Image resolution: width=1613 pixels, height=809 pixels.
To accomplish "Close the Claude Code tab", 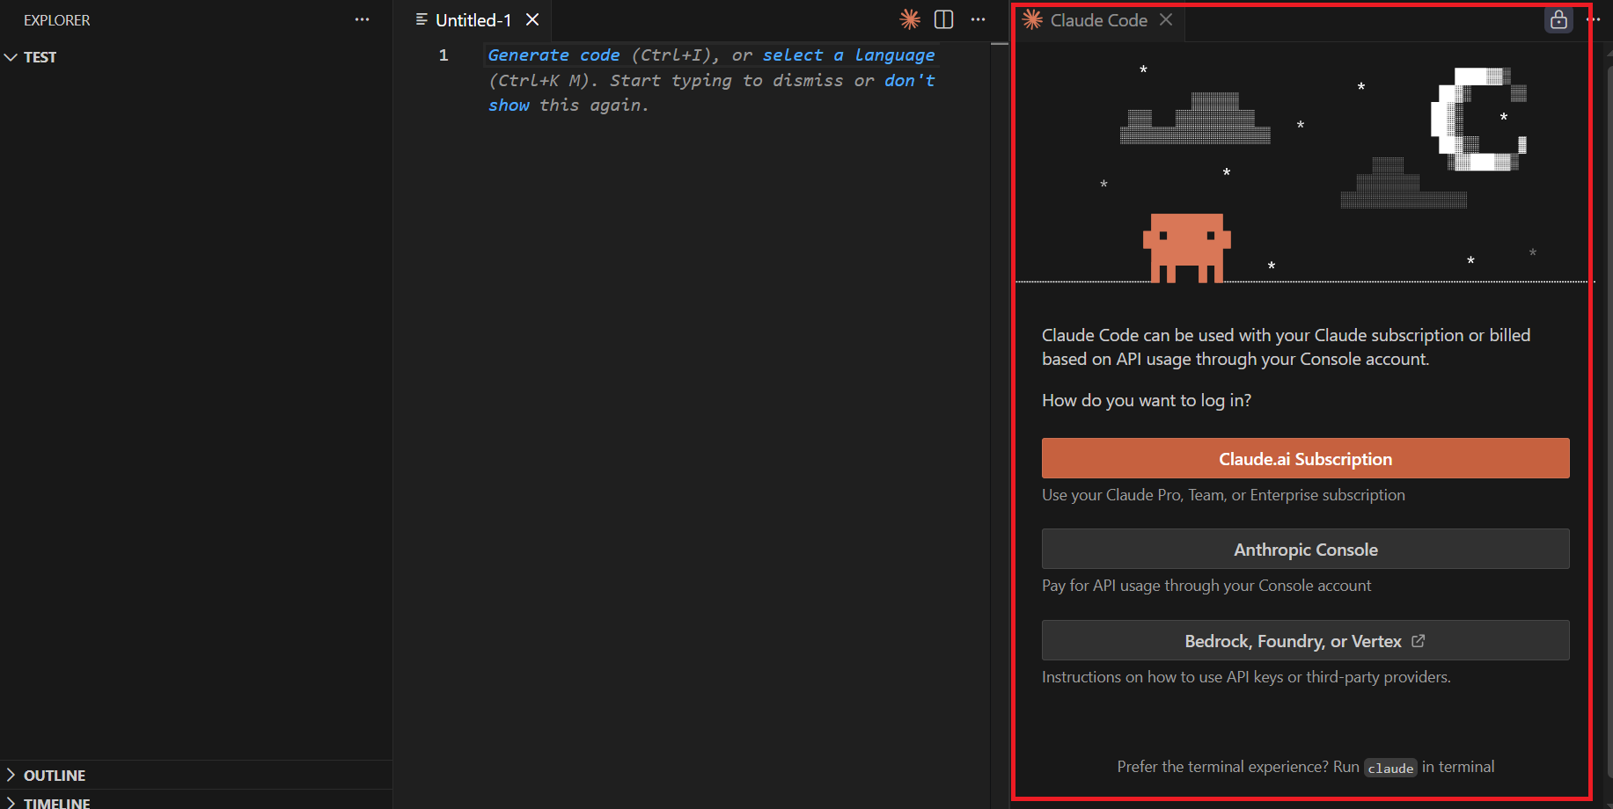I will point(1166,19).
